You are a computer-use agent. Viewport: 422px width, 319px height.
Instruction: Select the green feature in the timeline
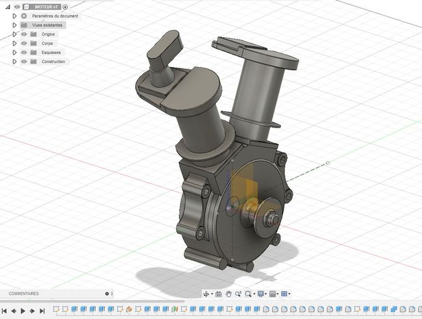pos(175,309)
